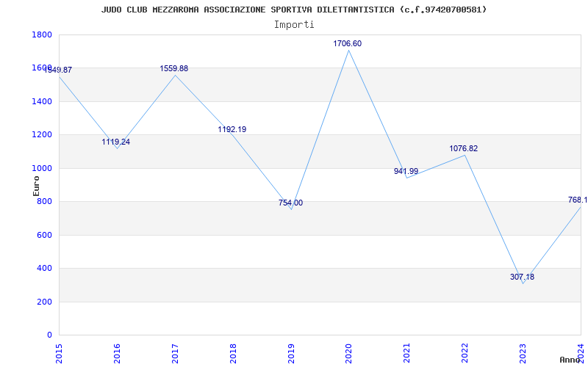Screen dimensions: 588x367
Task: Click the 1400 y-axis tick label
Action: coord(42,101)
